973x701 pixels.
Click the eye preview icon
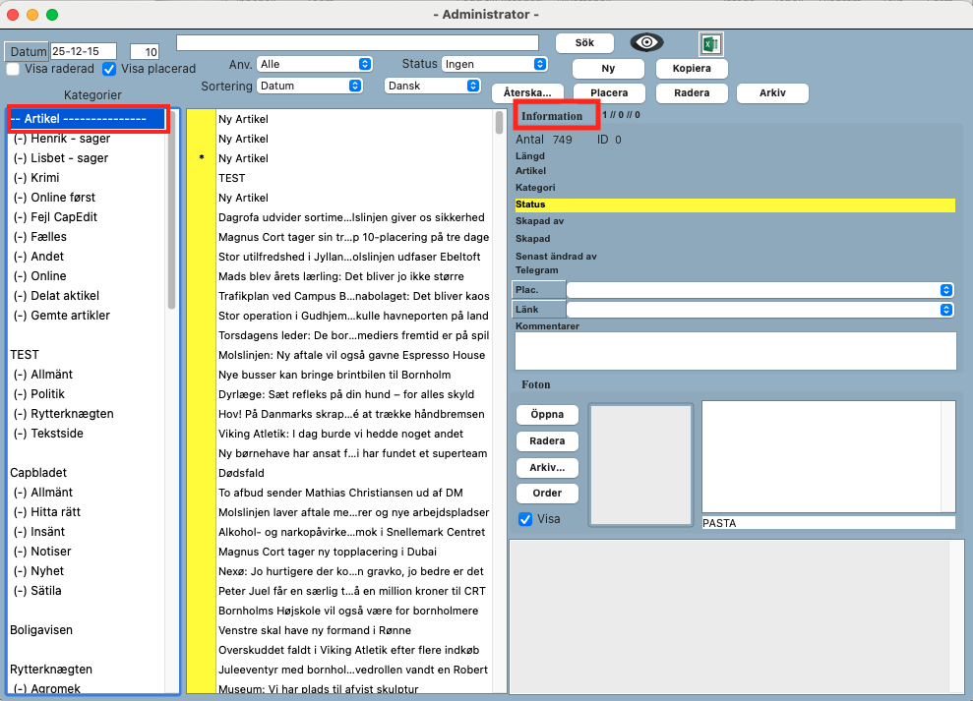coord(647,42)
